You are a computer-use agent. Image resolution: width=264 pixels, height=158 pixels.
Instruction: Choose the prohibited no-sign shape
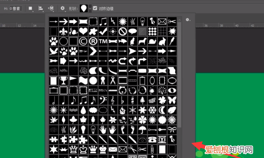[x=123, y=31]
